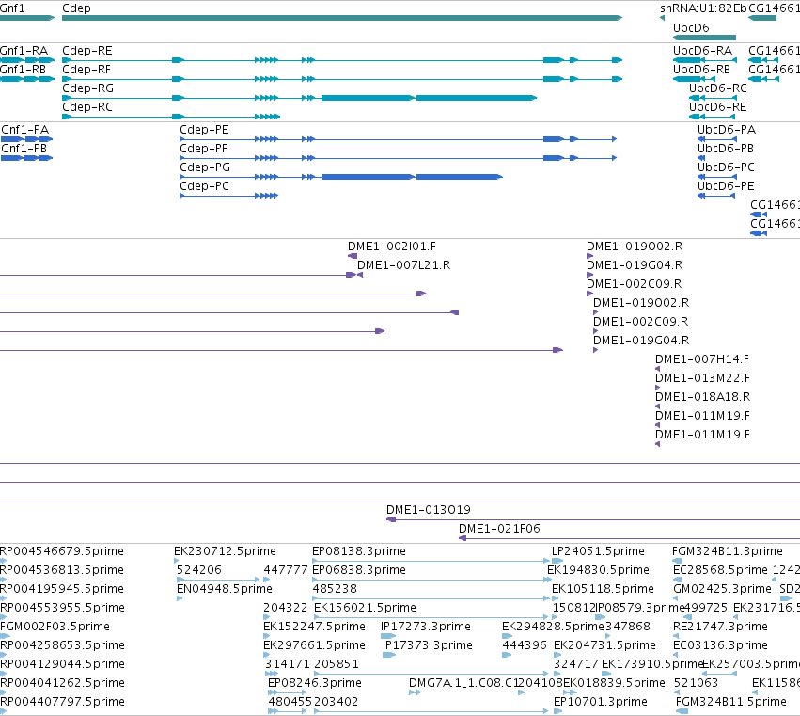800x716 pixels.
Task: Select the Gnf1-RA transcript label
Action: (24, 51)
